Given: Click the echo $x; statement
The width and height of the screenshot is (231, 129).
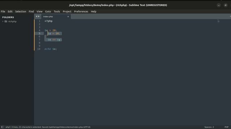Looking at the screenshot, I should pyautogui.click(x=51, y=49).
